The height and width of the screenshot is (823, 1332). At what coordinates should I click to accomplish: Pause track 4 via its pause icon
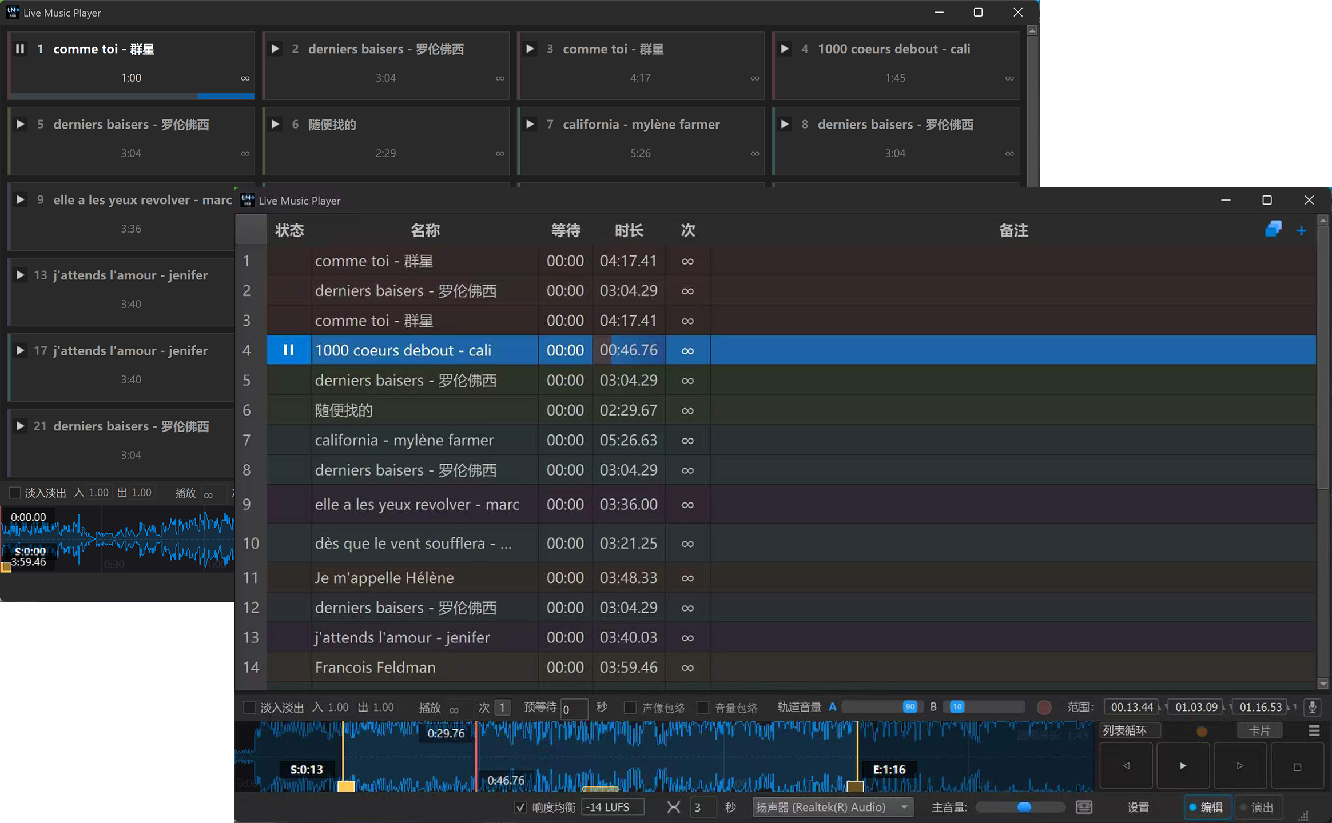(x=289, y=350)
